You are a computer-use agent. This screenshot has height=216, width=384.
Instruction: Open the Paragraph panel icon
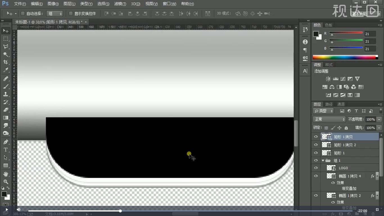tap(305, 50)
